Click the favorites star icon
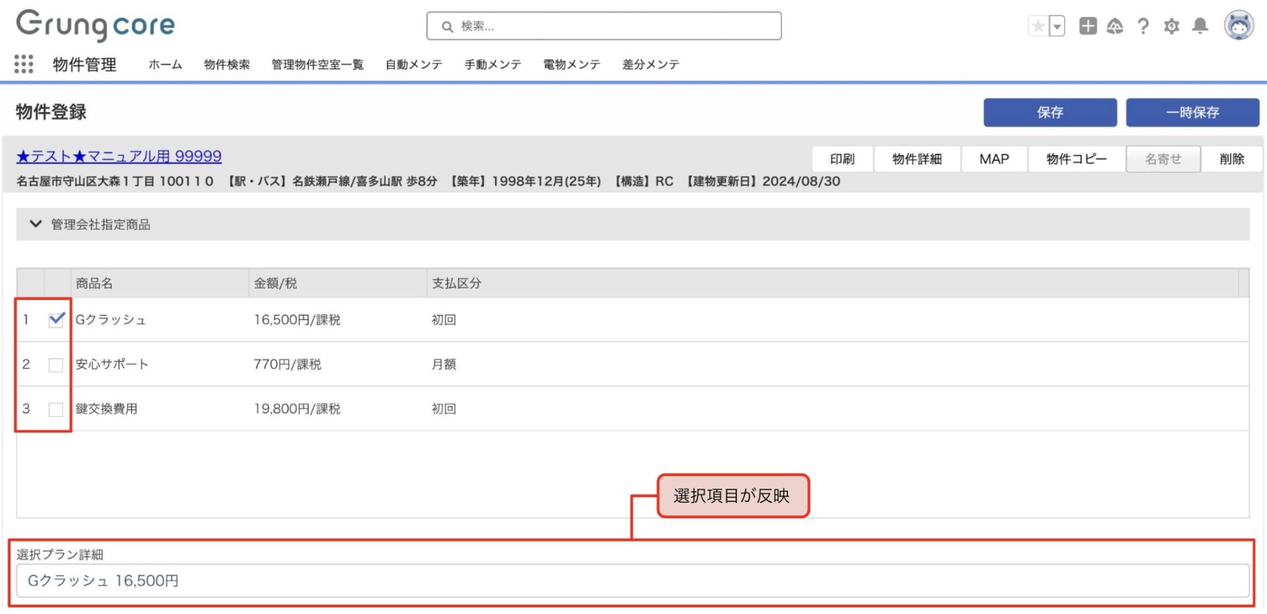The height and width of the screenshot is (614, 1267). tap(1038, 26)
